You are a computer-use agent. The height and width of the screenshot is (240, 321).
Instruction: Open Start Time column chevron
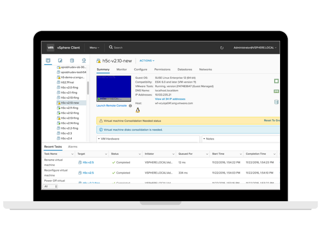241,154
